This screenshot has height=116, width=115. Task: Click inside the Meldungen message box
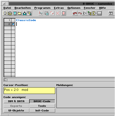point(86,98)
